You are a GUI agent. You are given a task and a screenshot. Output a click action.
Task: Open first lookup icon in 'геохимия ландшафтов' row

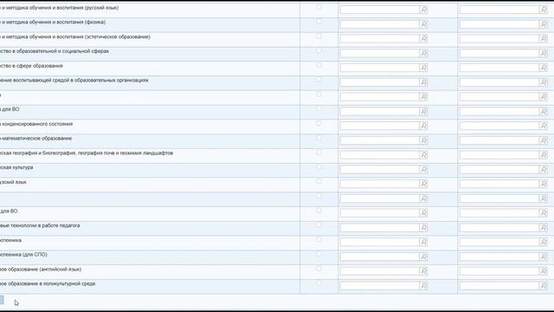pos(423,155)
